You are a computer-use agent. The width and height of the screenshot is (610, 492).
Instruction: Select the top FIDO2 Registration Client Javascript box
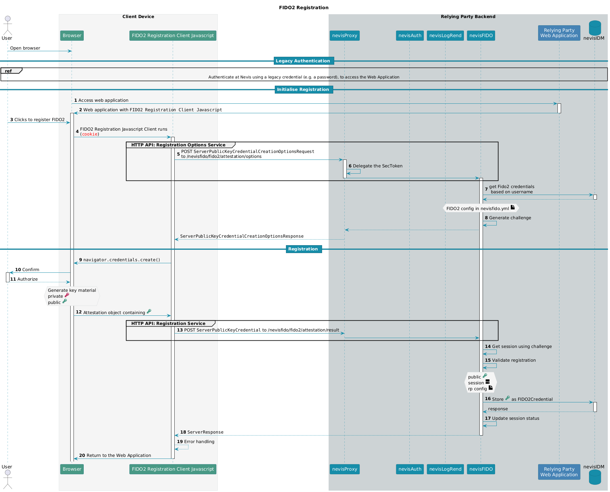(x=173, y=35)
